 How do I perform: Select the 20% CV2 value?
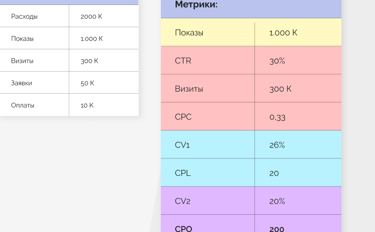pyautogui.click(x=277, y=201)
